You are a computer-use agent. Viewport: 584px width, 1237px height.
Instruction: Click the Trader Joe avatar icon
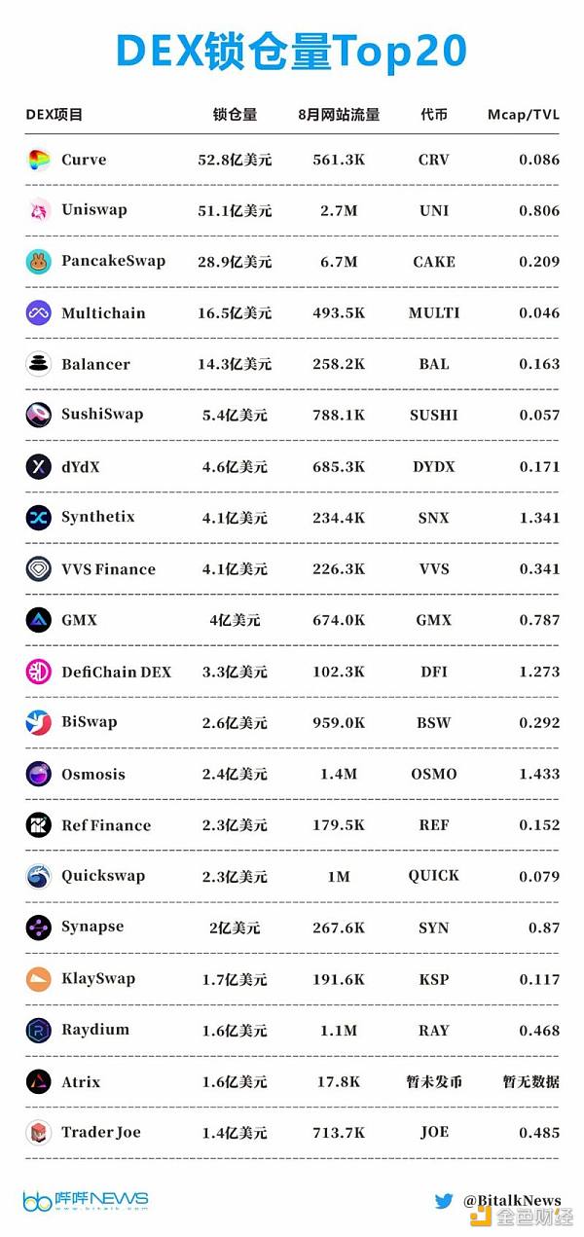[39, 1133]
